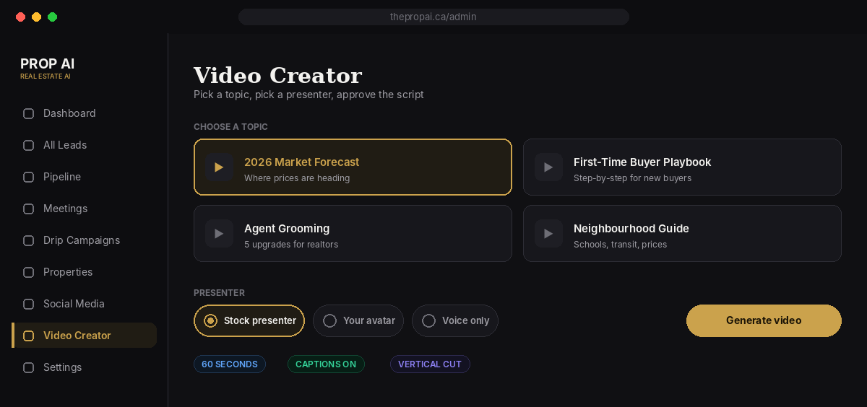This screenshot has width=867, height=407.
Task: Click the thepropai.ca/admin address bar
Action: coord(433,17)
